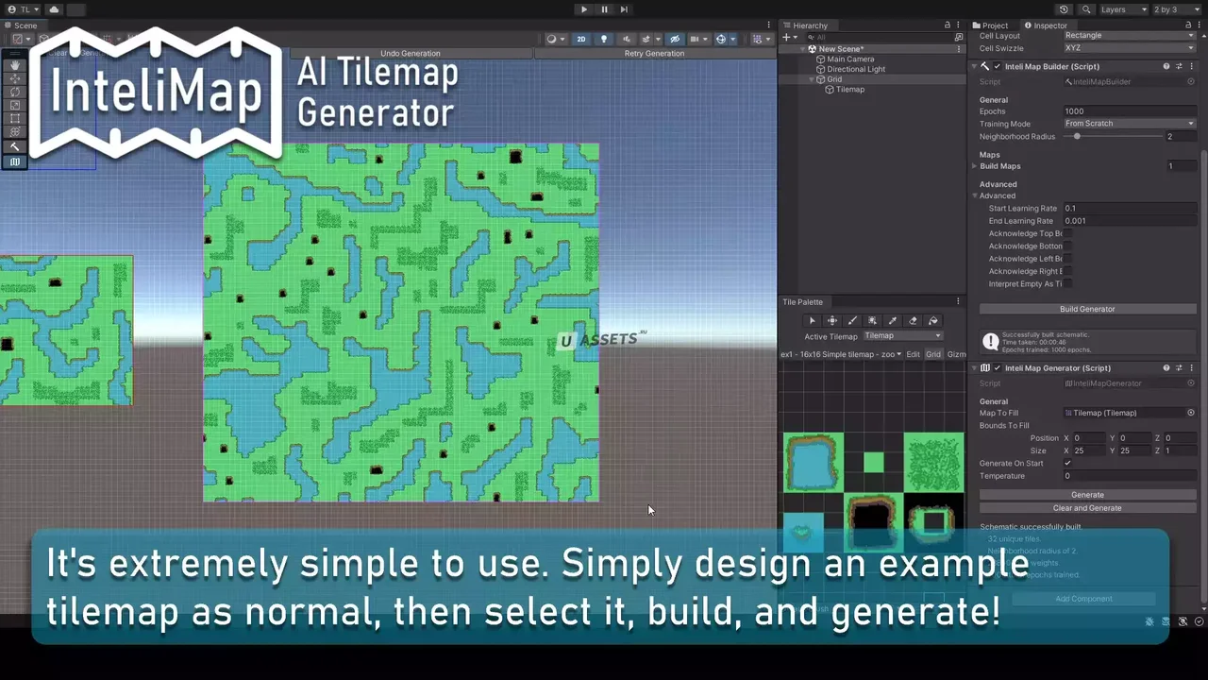Open the TL account dropdown

(x=23, y=9)
